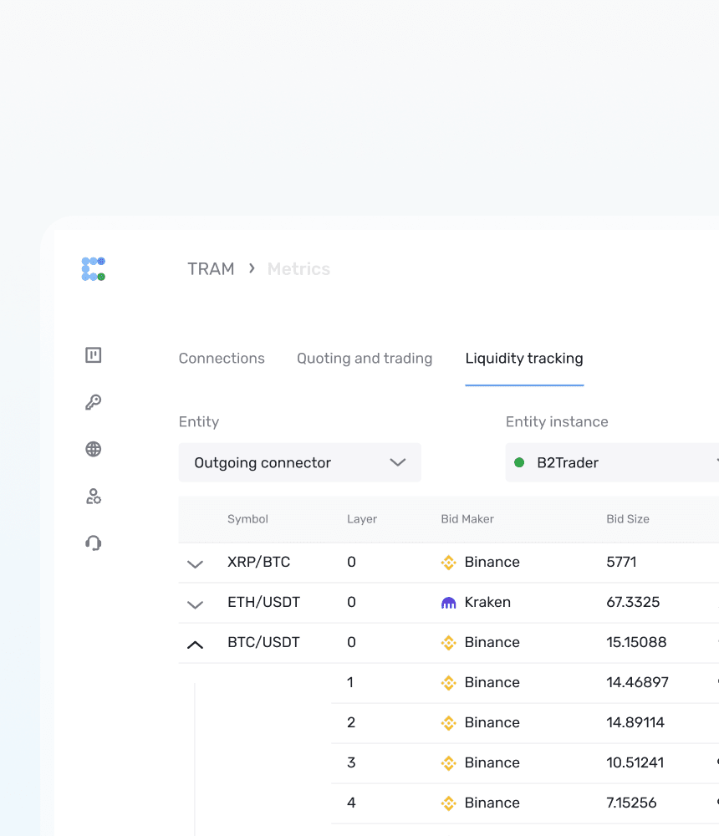Open the Entity instance dropdown B2Trader
719x836 pixels.
pyautogui.click(x=612, y=462)
